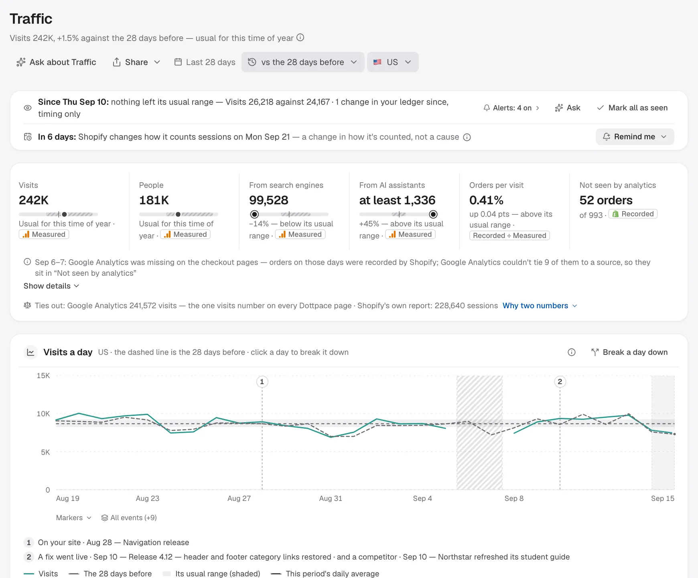
Task: Click the scales icon beside Ties out
Action: click(x=27, y=305)
